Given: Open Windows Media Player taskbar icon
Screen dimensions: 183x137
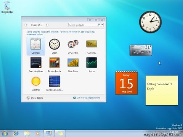Looking at the screenshot, I should [38, 134].
